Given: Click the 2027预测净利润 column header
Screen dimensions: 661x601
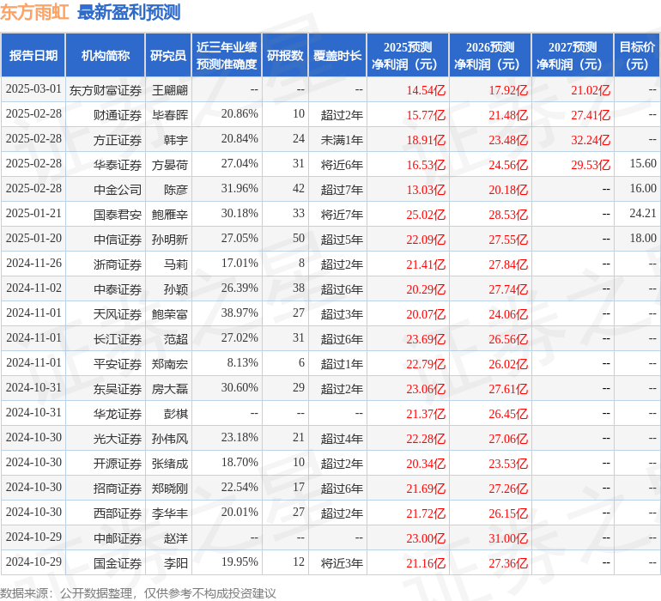Looking at the screenshot, I should (573, 55).
